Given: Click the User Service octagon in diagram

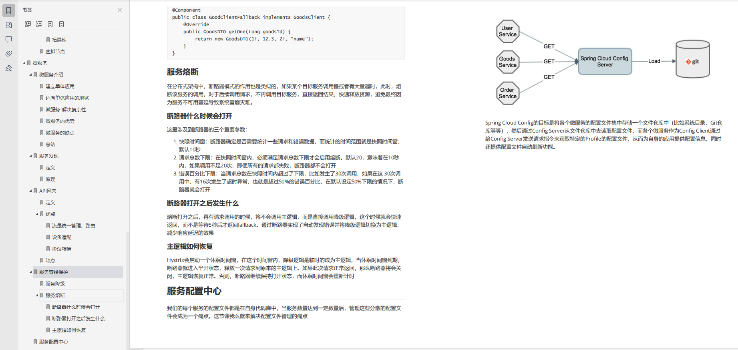Looking at the screenshot, I should click(508, 31).
